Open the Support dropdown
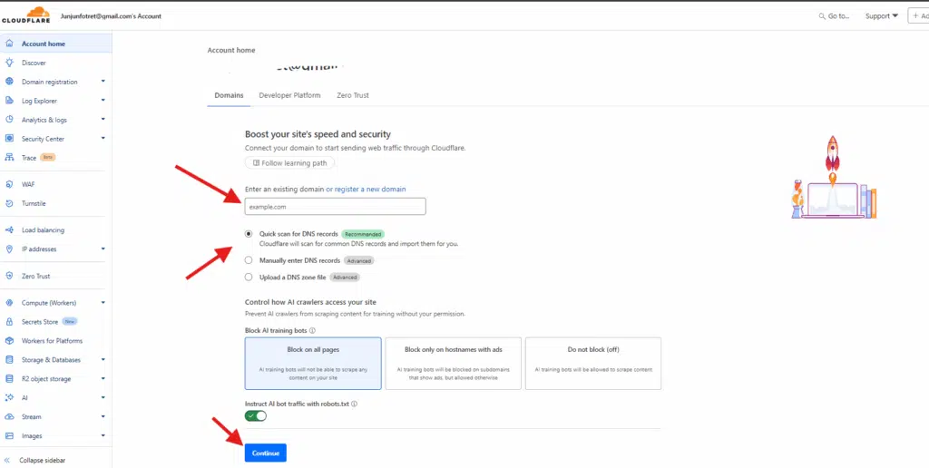This screenshot has height=468, width=929. click(x=882, y=16)
